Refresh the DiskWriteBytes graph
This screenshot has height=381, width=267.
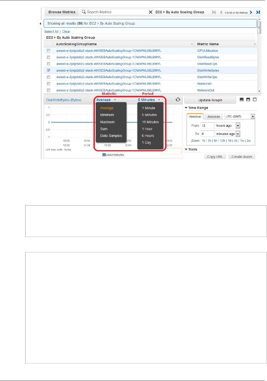178,100
